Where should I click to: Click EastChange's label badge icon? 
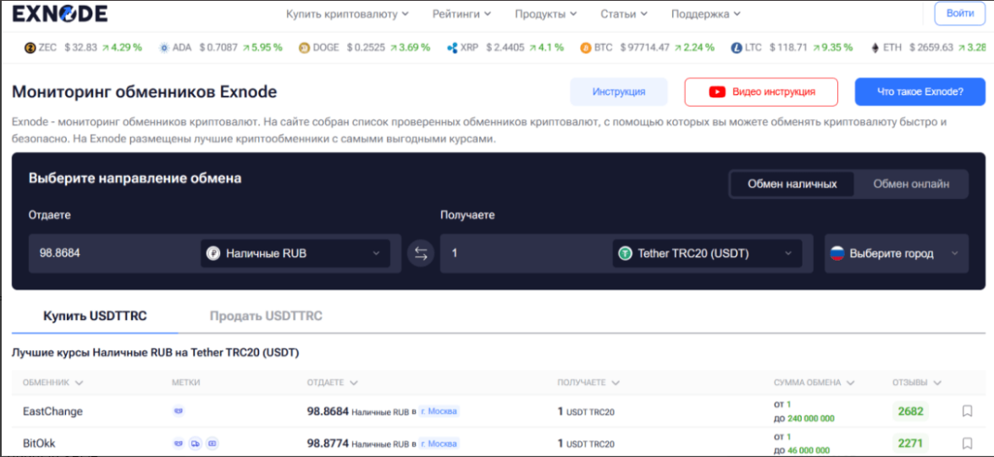pyautogui.click(x=179, y=411)
